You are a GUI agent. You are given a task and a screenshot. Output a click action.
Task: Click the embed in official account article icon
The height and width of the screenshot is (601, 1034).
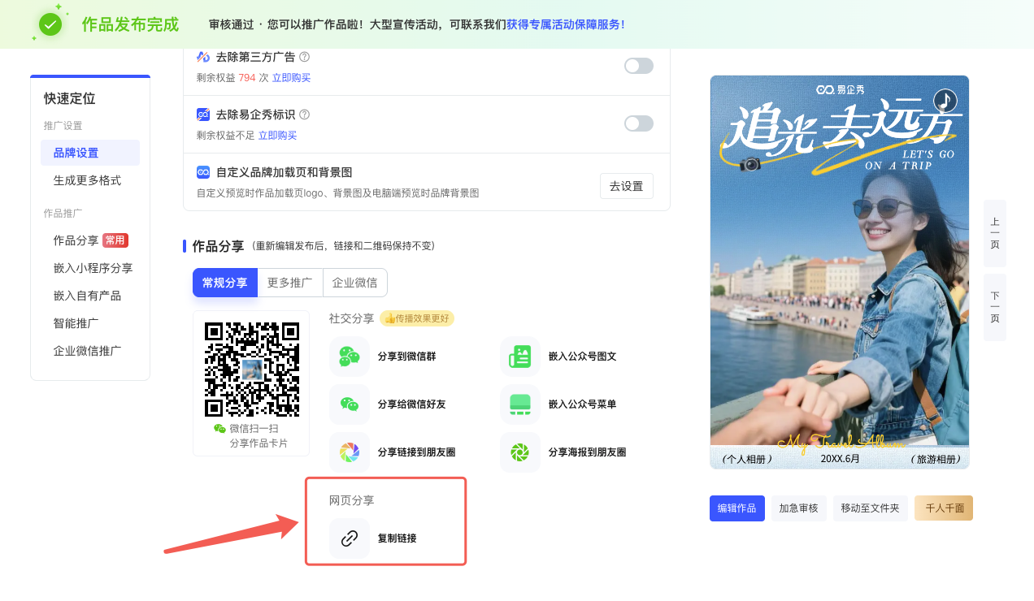pyautogui.click(x=520, y=357)
